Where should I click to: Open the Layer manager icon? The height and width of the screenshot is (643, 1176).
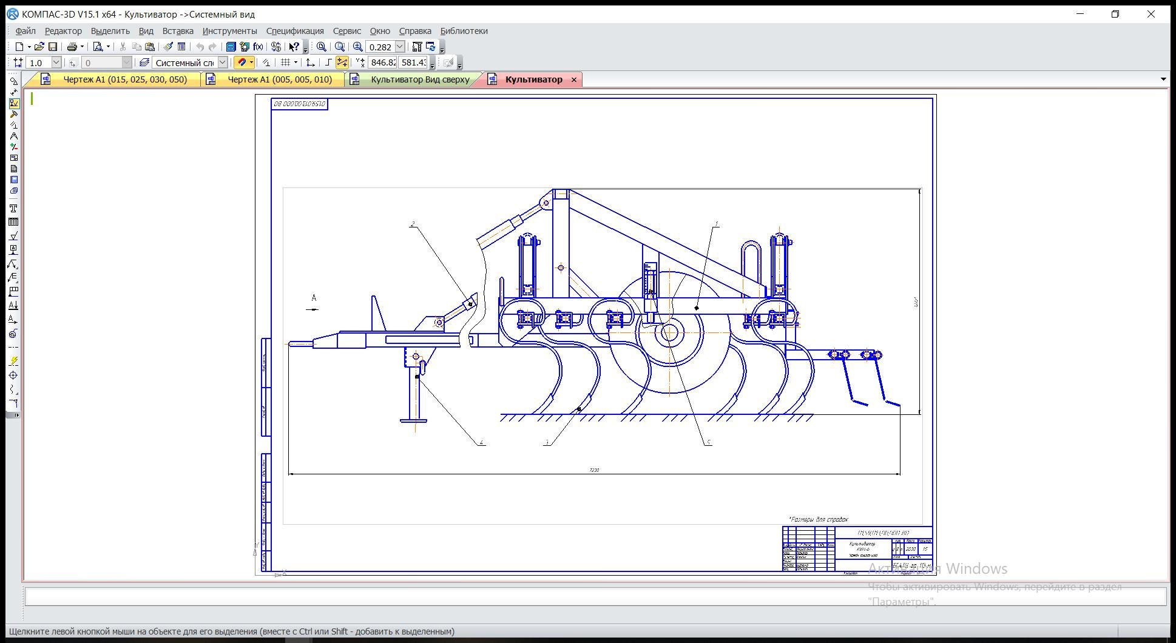coord(144,62)
